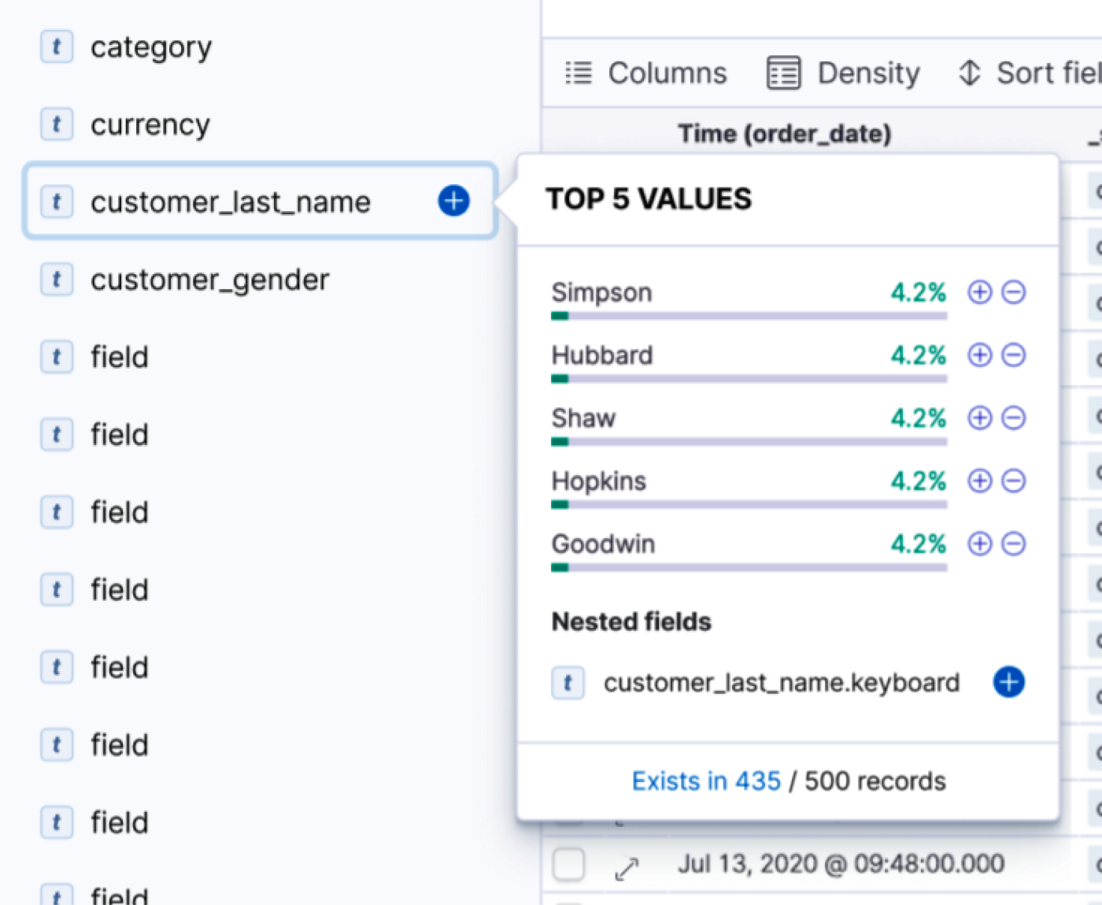Select the category field in the sidebar
The image size is (1102, 905).
151,46
